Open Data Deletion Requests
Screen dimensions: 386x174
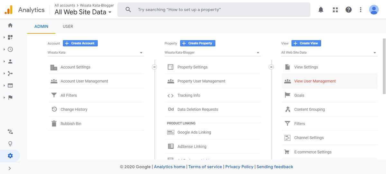coord(213,109)
